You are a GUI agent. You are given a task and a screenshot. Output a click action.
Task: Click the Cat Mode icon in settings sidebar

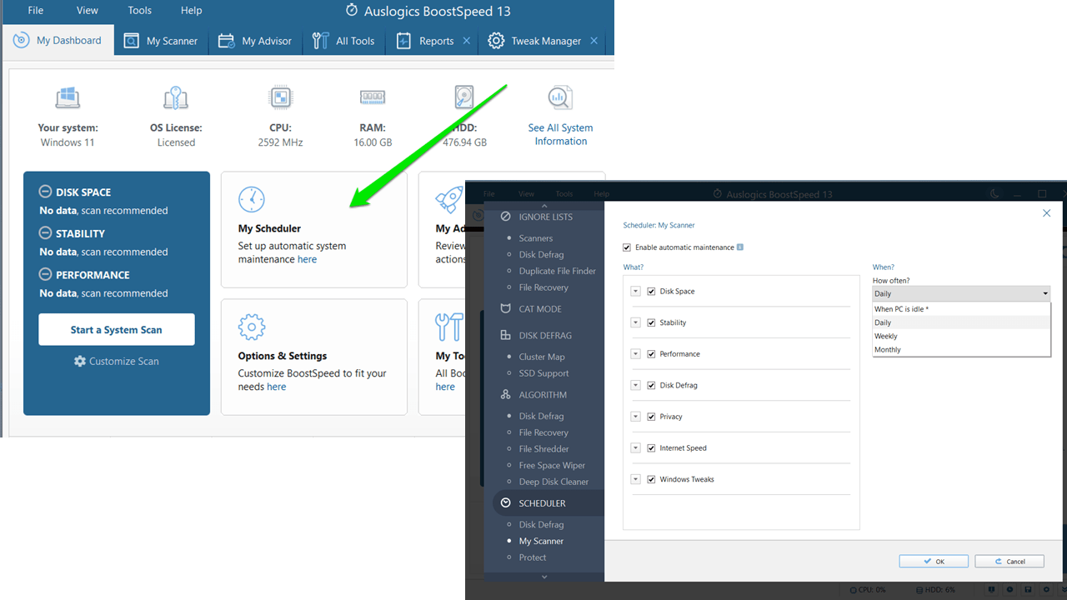pos(505,308)
